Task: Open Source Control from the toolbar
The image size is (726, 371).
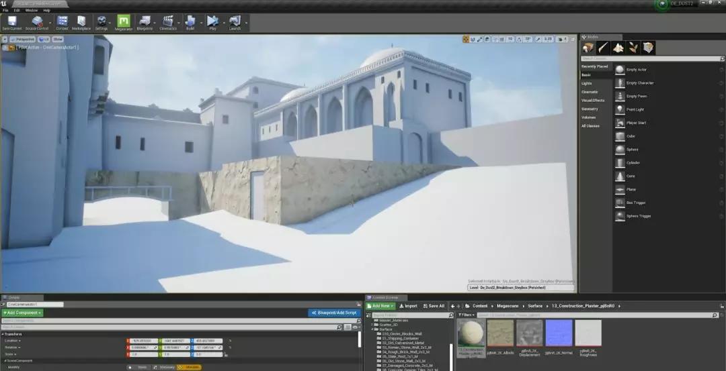Action: pos(36,21)
